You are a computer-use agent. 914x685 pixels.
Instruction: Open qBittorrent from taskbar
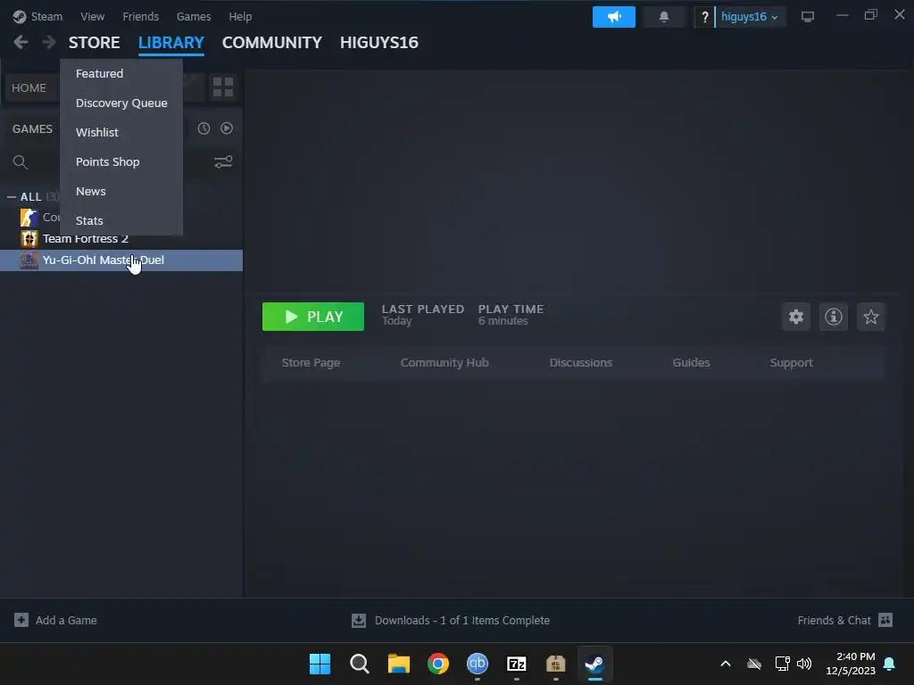coord(478,664)
